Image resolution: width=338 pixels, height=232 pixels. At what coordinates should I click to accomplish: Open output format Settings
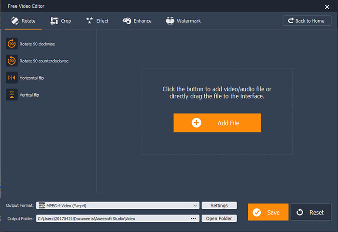(219, 205)
